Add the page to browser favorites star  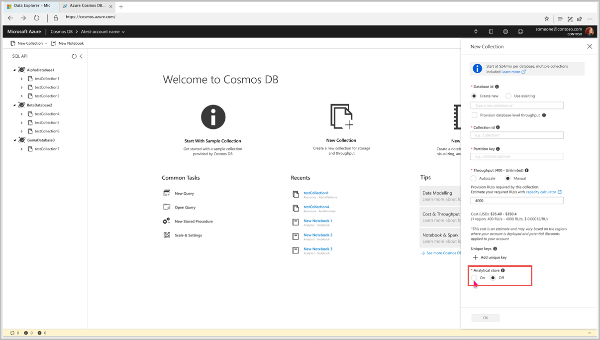coord(547,18)
